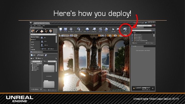
Task: Click the Content Browser back arrow
Action: (x=31, y=58)
